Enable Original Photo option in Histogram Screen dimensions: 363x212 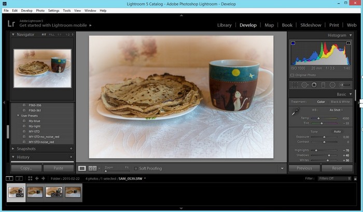tap(292, 75)
